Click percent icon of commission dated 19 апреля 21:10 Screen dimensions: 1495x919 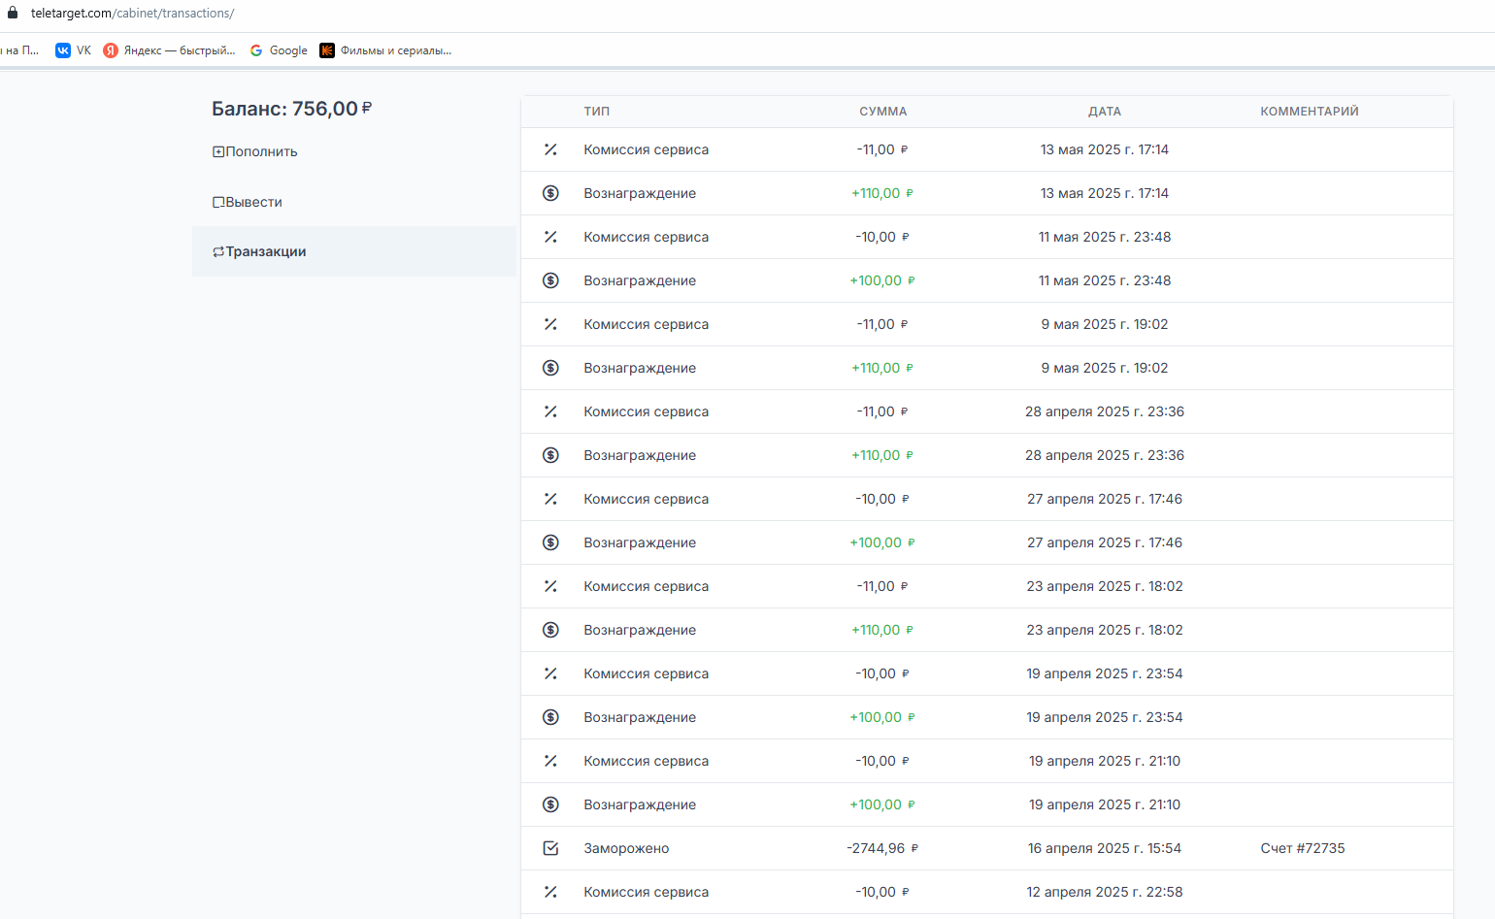point(550,761)
